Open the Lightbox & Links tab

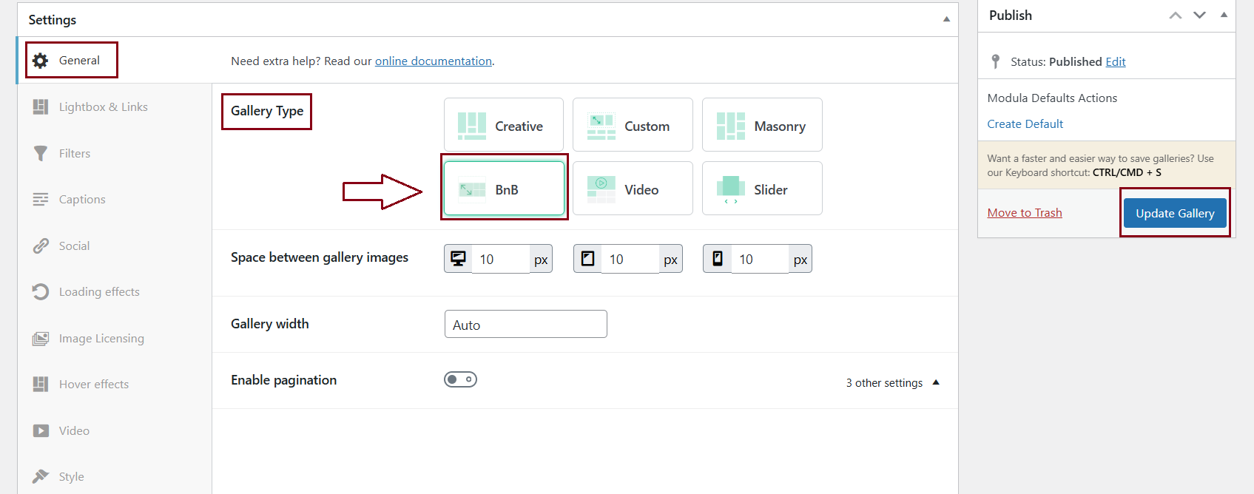tap(103, 107)
